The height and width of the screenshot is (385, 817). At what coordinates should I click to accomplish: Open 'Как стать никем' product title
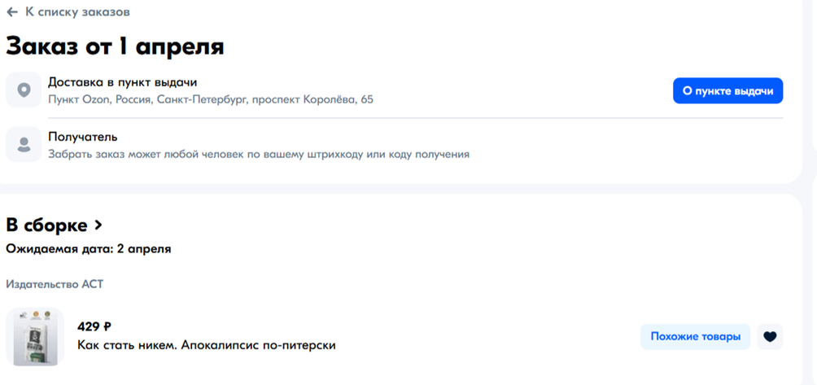click(207, 345)
